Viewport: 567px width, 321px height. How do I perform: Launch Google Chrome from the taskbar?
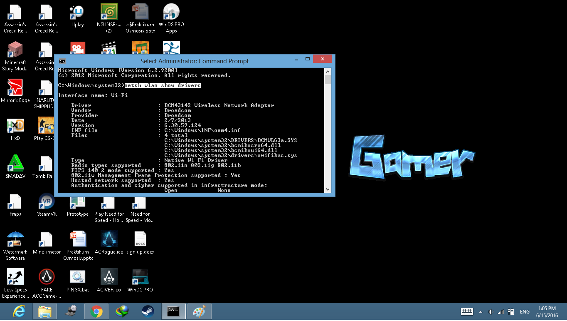(96, 311)
